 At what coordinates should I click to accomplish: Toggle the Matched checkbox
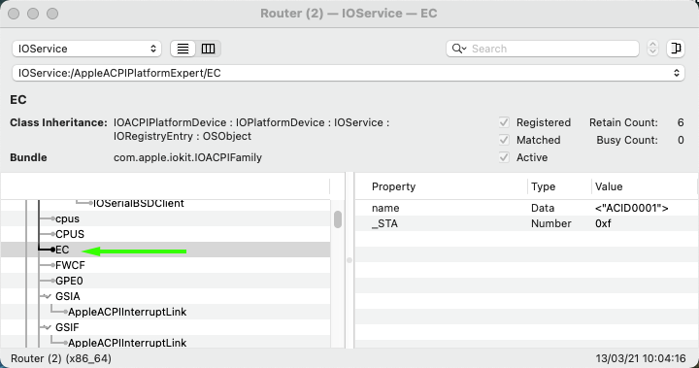tap(504, 140)
